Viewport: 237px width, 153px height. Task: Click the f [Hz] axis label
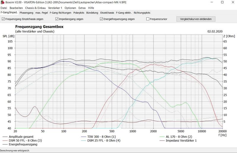(x=222, y=135)
